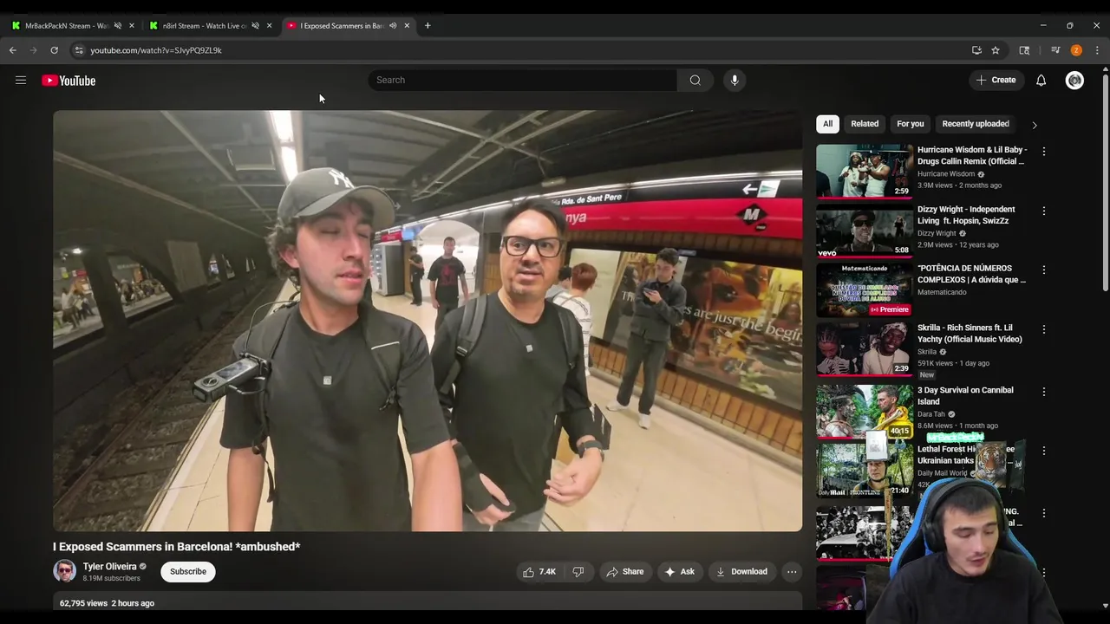Screen dimensions: 1110x624
Task: Download the video
Action: click(x=741, y=571)
